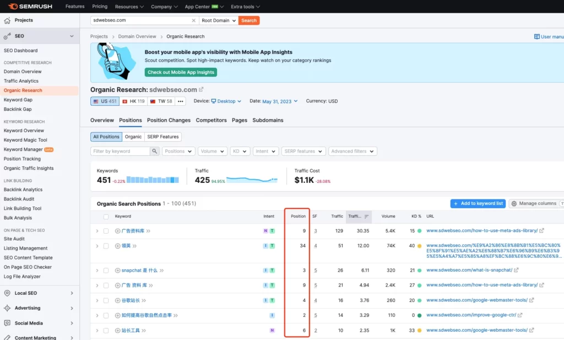Click the User manual book icon
The height and width of the screenshot is (340, 564).
536,37
